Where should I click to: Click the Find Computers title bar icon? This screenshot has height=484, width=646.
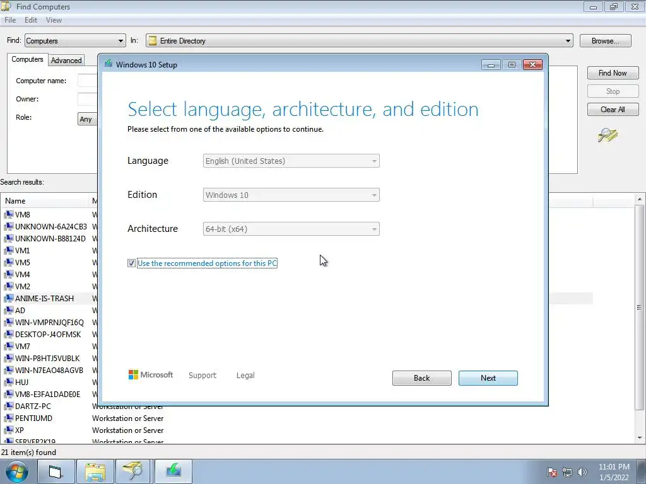tap(6, 6)
